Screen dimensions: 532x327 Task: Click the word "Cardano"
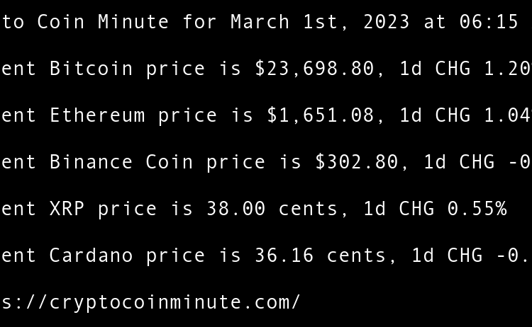91,256
